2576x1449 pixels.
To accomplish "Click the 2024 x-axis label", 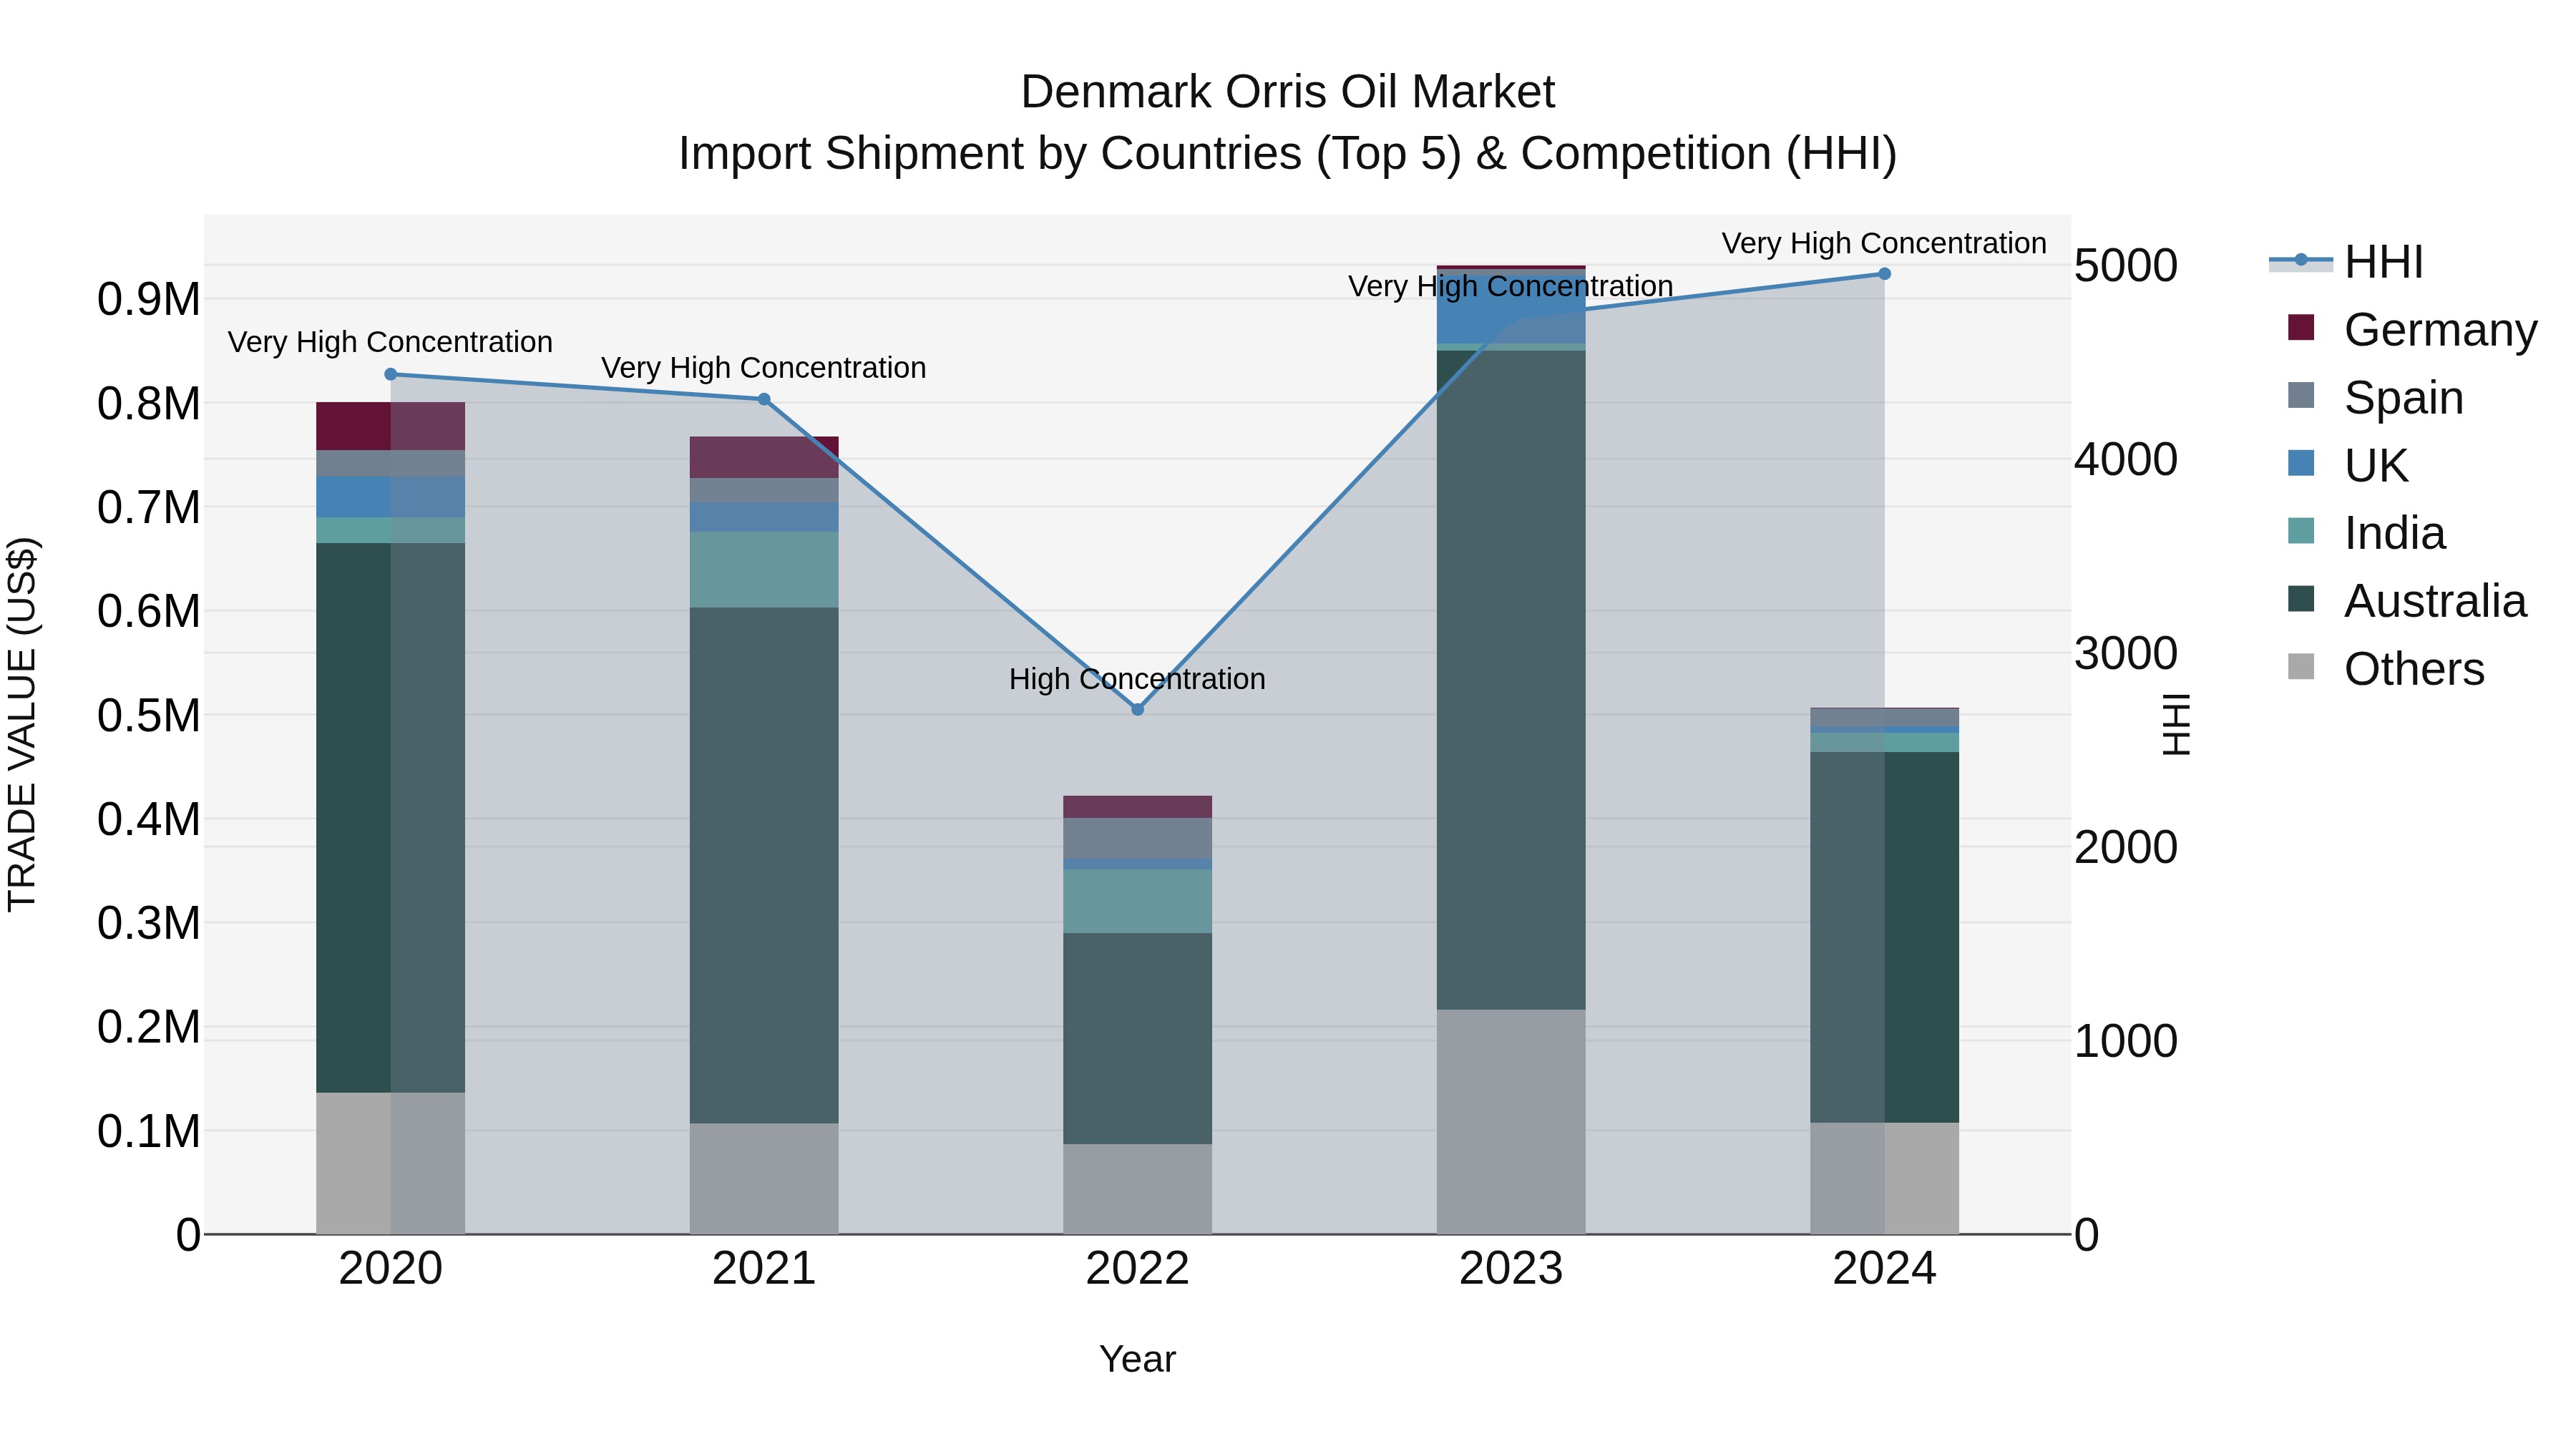I will click(x=1884, y=1269).
